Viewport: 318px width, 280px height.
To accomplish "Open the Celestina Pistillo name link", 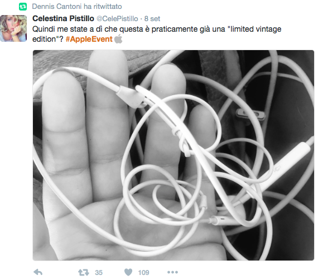I will click(x=63, y=18).
